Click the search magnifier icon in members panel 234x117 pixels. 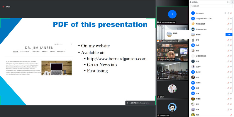[191, 6]
